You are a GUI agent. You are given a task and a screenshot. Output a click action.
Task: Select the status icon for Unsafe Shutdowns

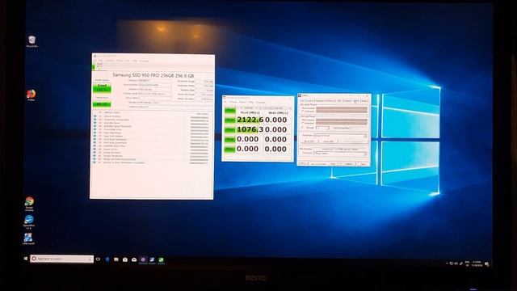(95, 156)
